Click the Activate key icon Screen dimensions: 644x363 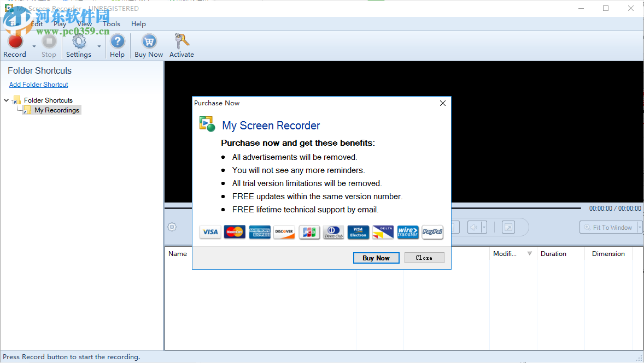tap(182, 39)
